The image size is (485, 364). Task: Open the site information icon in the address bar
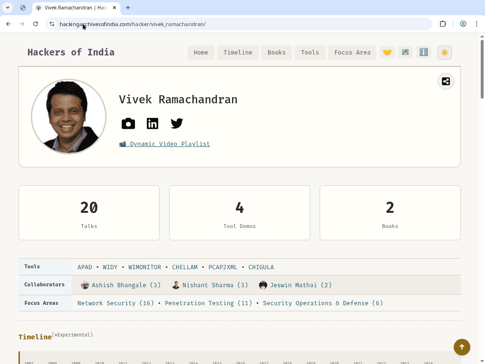click(52, 24)
